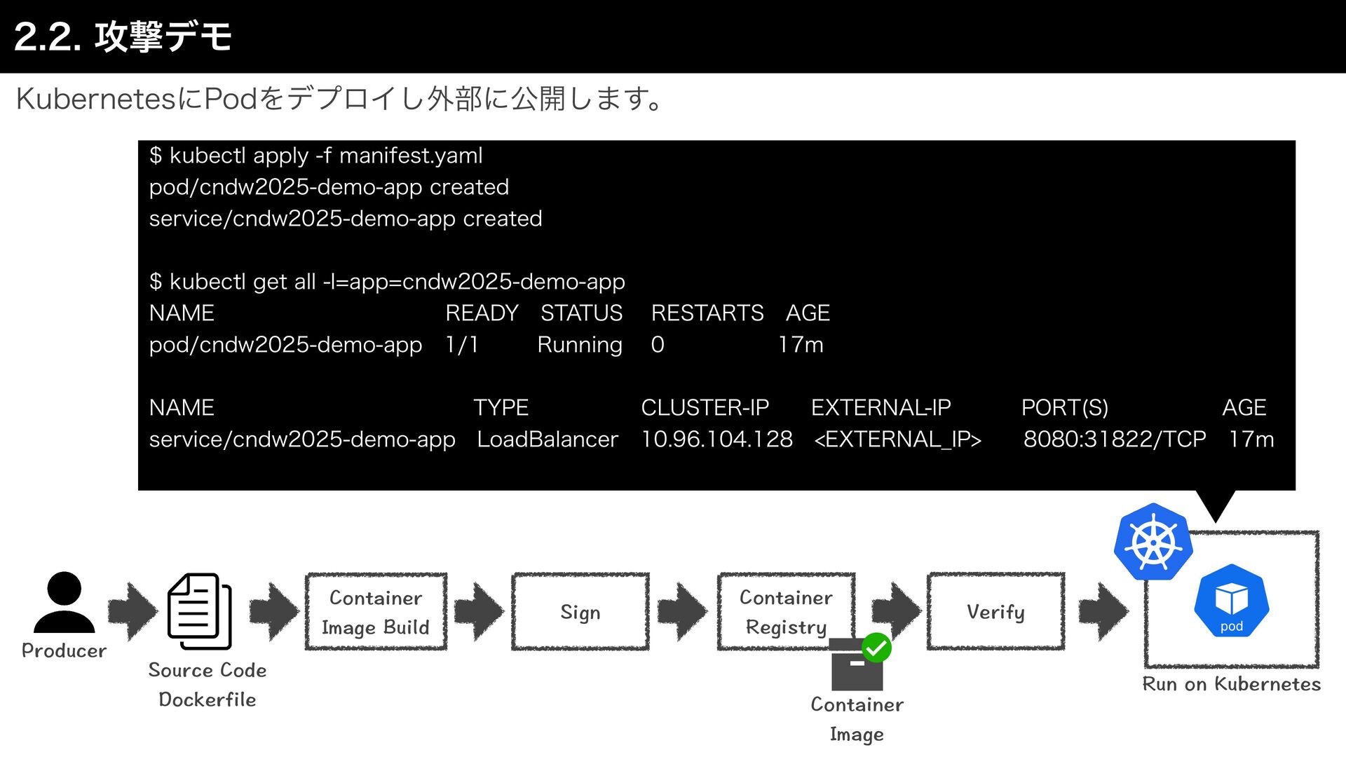Click the Producer person icon
This screenshot has height=757, width=1346.
[x=64, y=603]
